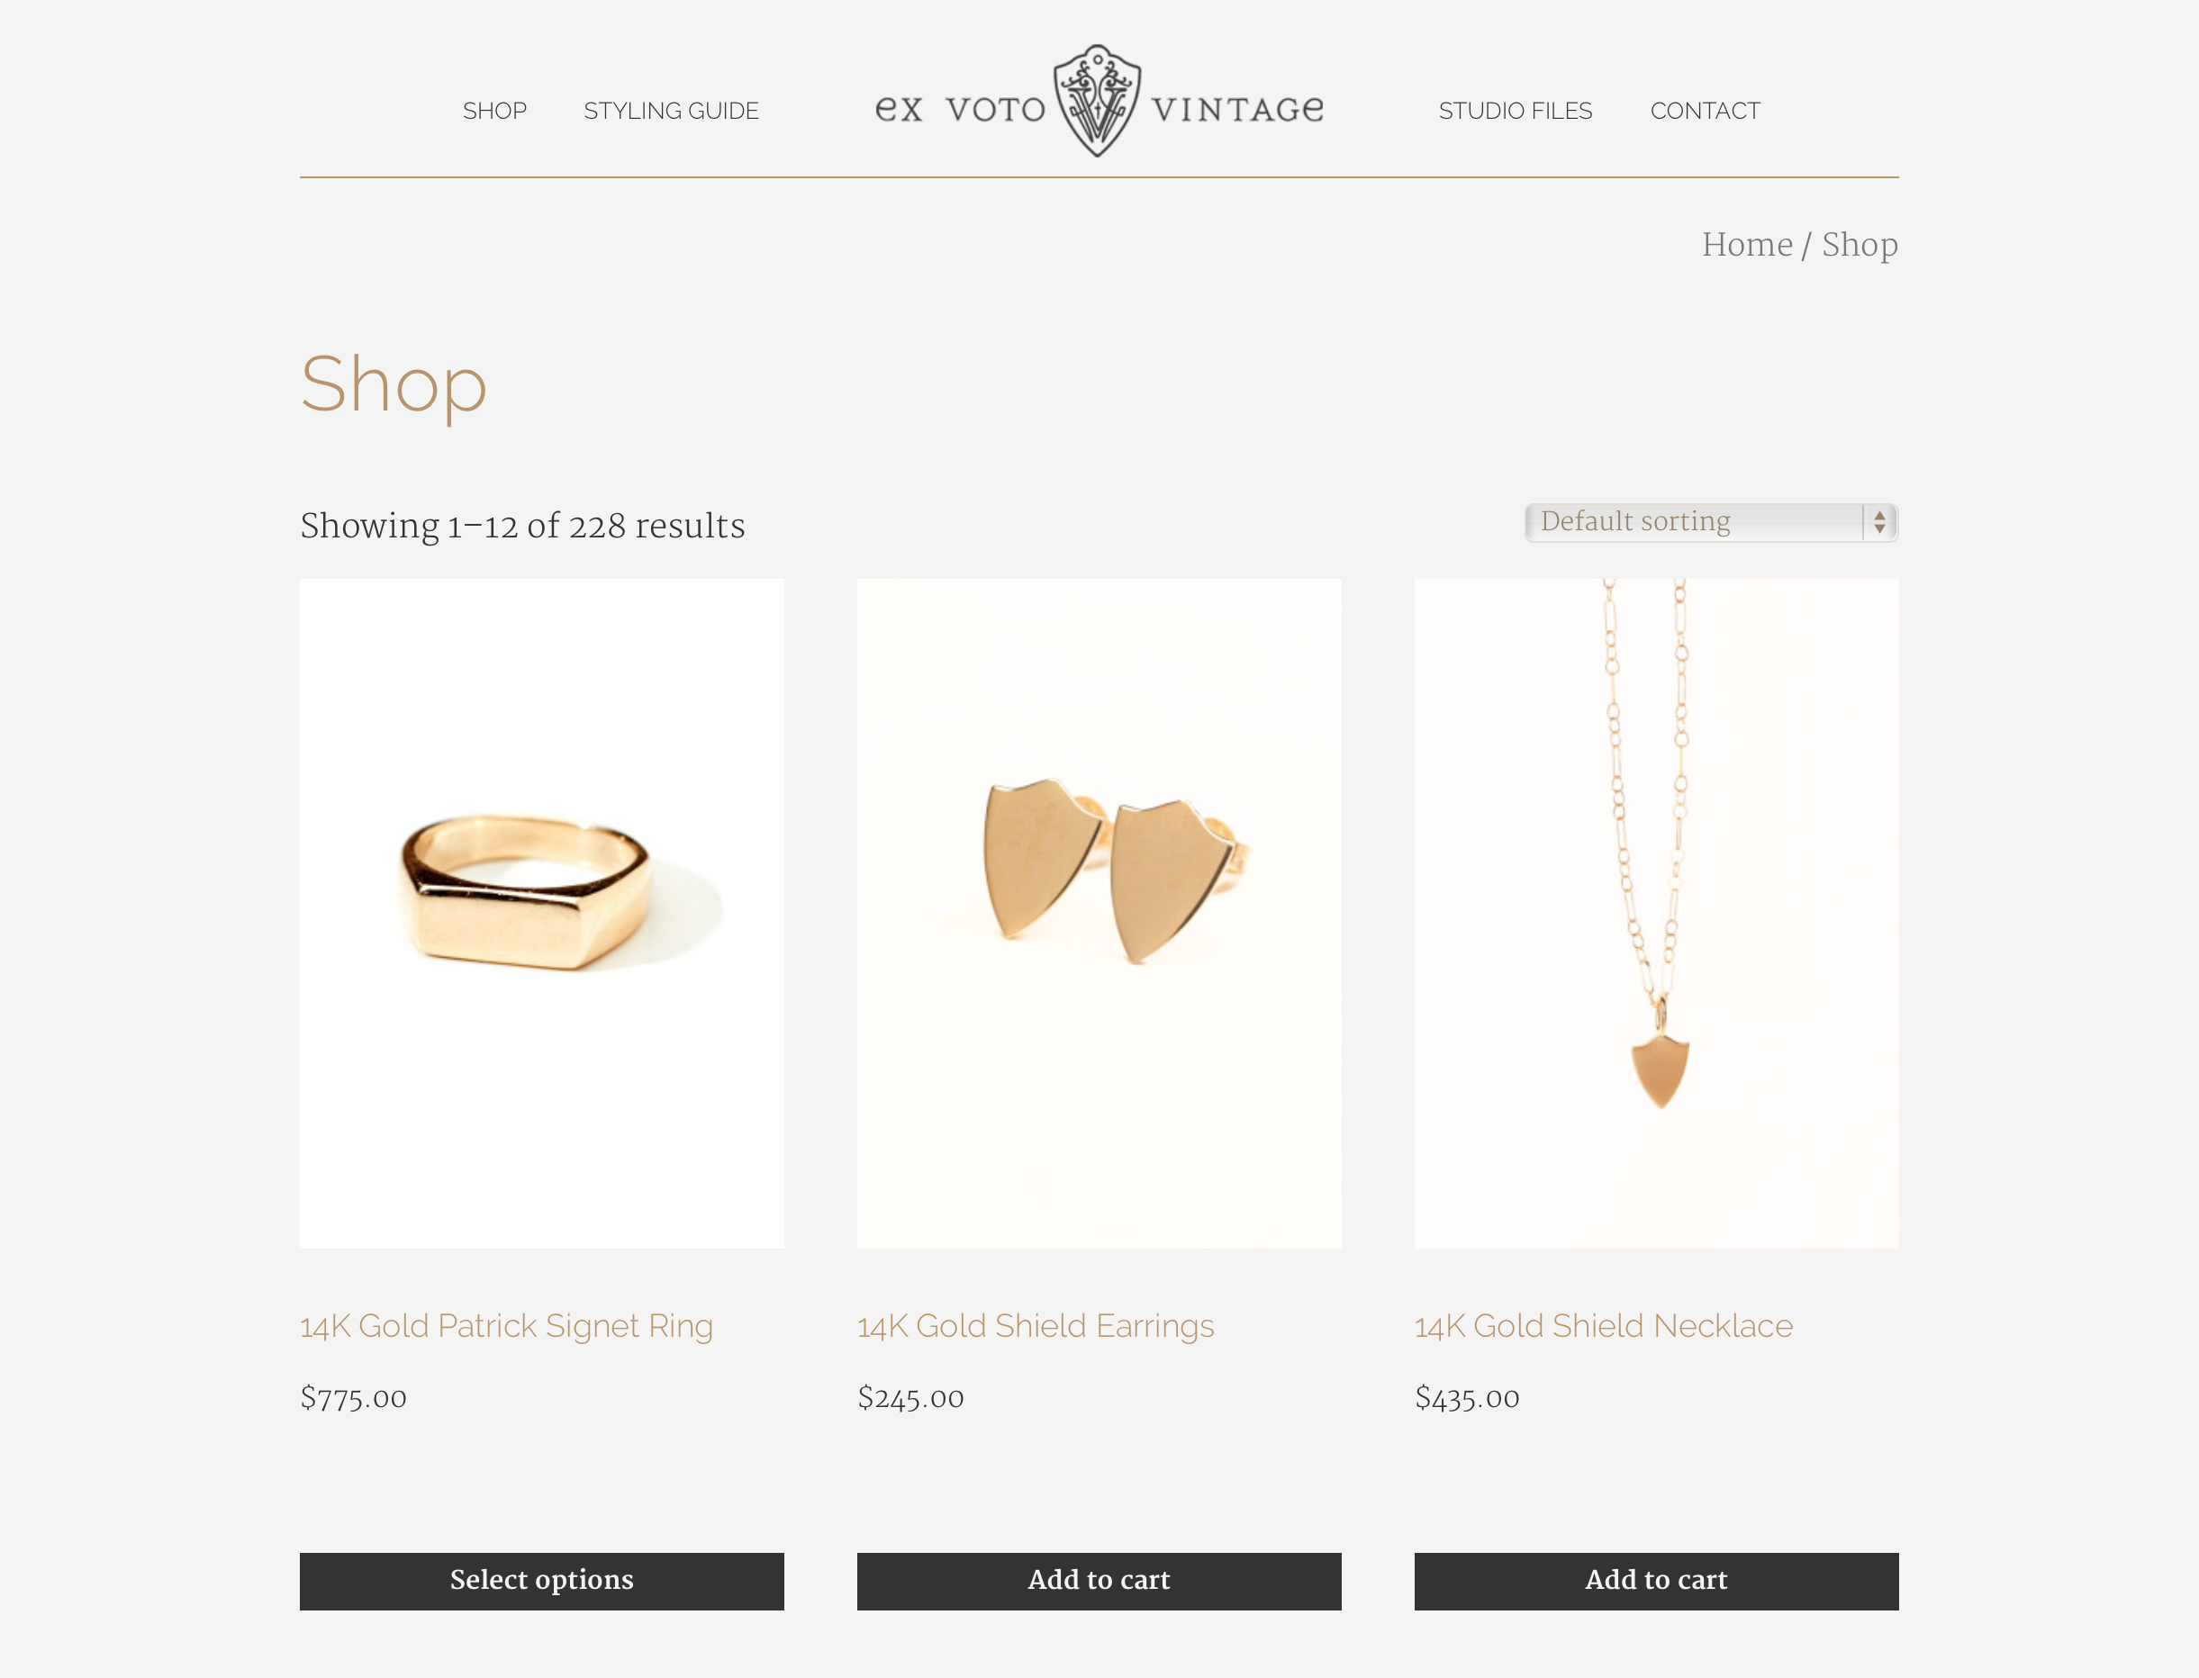Screen dimensions: 2199x1678
Task: Open the 14K Gold Shield Necklace title
Action: click(1604, 1325)
